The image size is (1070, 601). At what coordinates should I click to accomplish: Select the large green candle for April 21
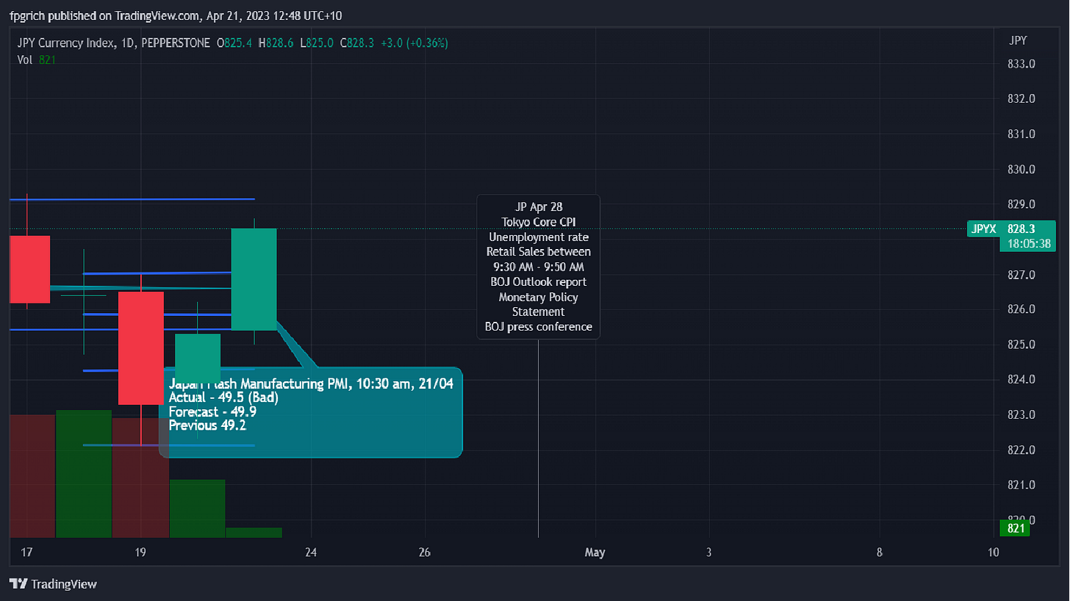tap(254, 279)
